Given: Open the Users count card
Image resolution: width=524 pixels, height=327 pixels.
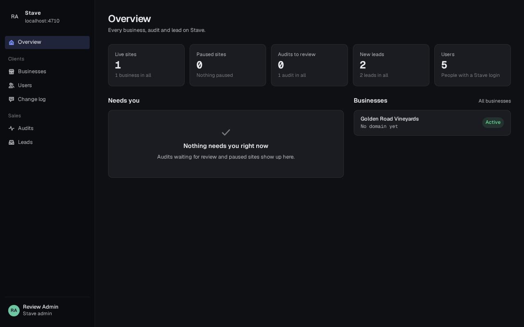Looking at the screenshot, I should (472, 65).
